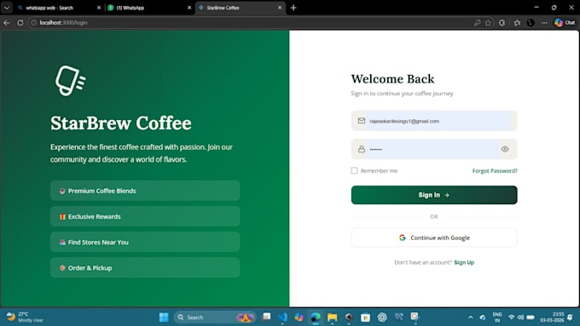580x326 pixels.
Task: Click the Sign In button
Action: coord(434,195)
